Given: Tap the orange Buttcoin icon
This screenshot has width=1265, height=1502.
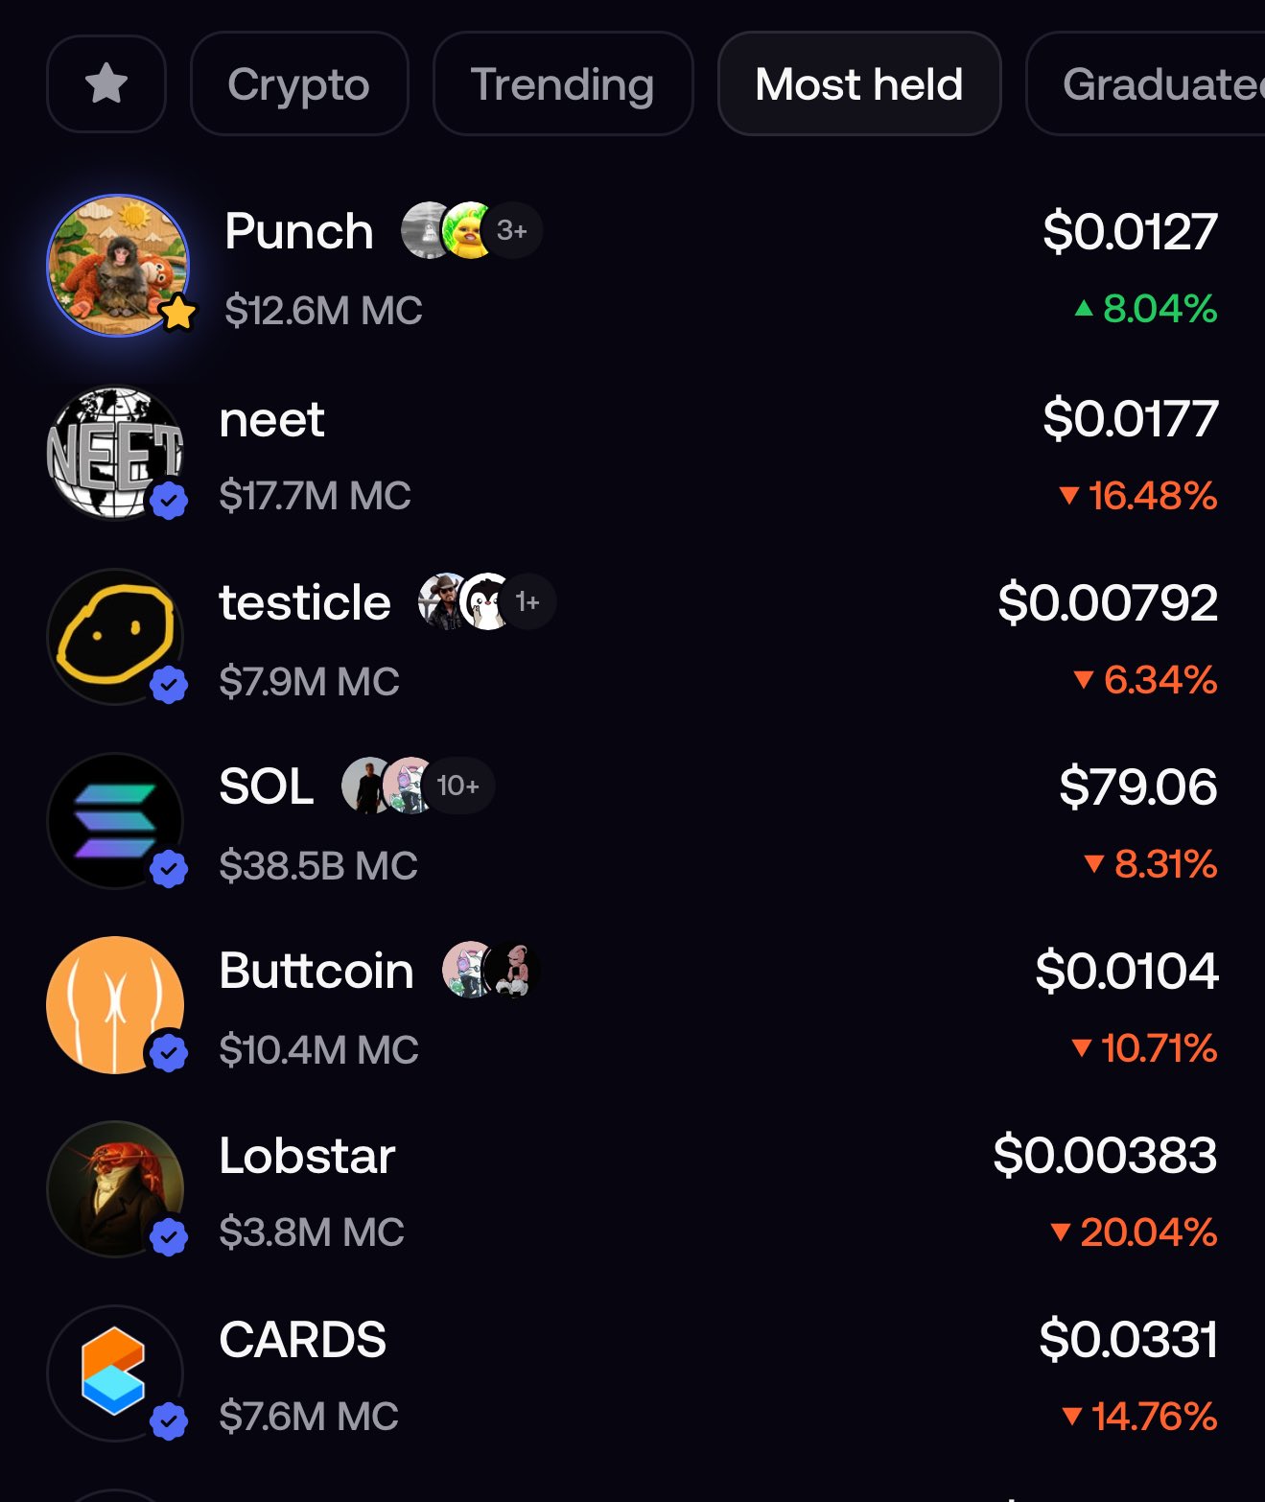Looking at the screenshot, I should (115, 1004).
